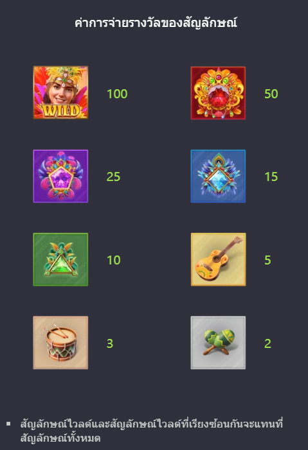The height and width of the screenshot is (450, 308).
Task: Click the drum symbol
Action: pyautogui.click(x=60, y=343)
